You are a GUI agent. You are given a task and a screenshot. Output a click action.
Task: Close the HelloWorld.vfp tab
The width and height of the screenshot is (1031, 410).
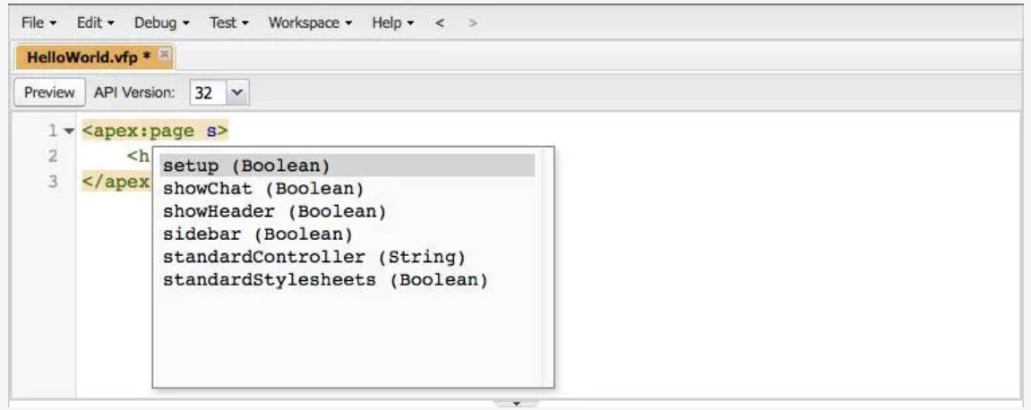click(x=165, y=56)
